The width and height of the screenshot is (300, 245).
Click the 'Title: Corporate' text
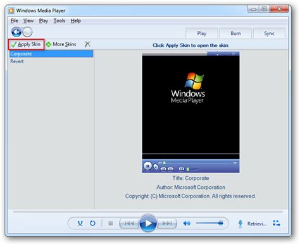191,178
